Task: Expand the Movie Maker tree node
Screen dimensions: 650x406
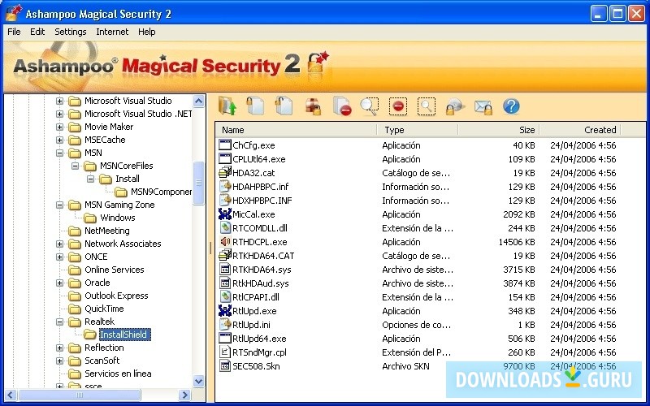Action: point(59,127)
